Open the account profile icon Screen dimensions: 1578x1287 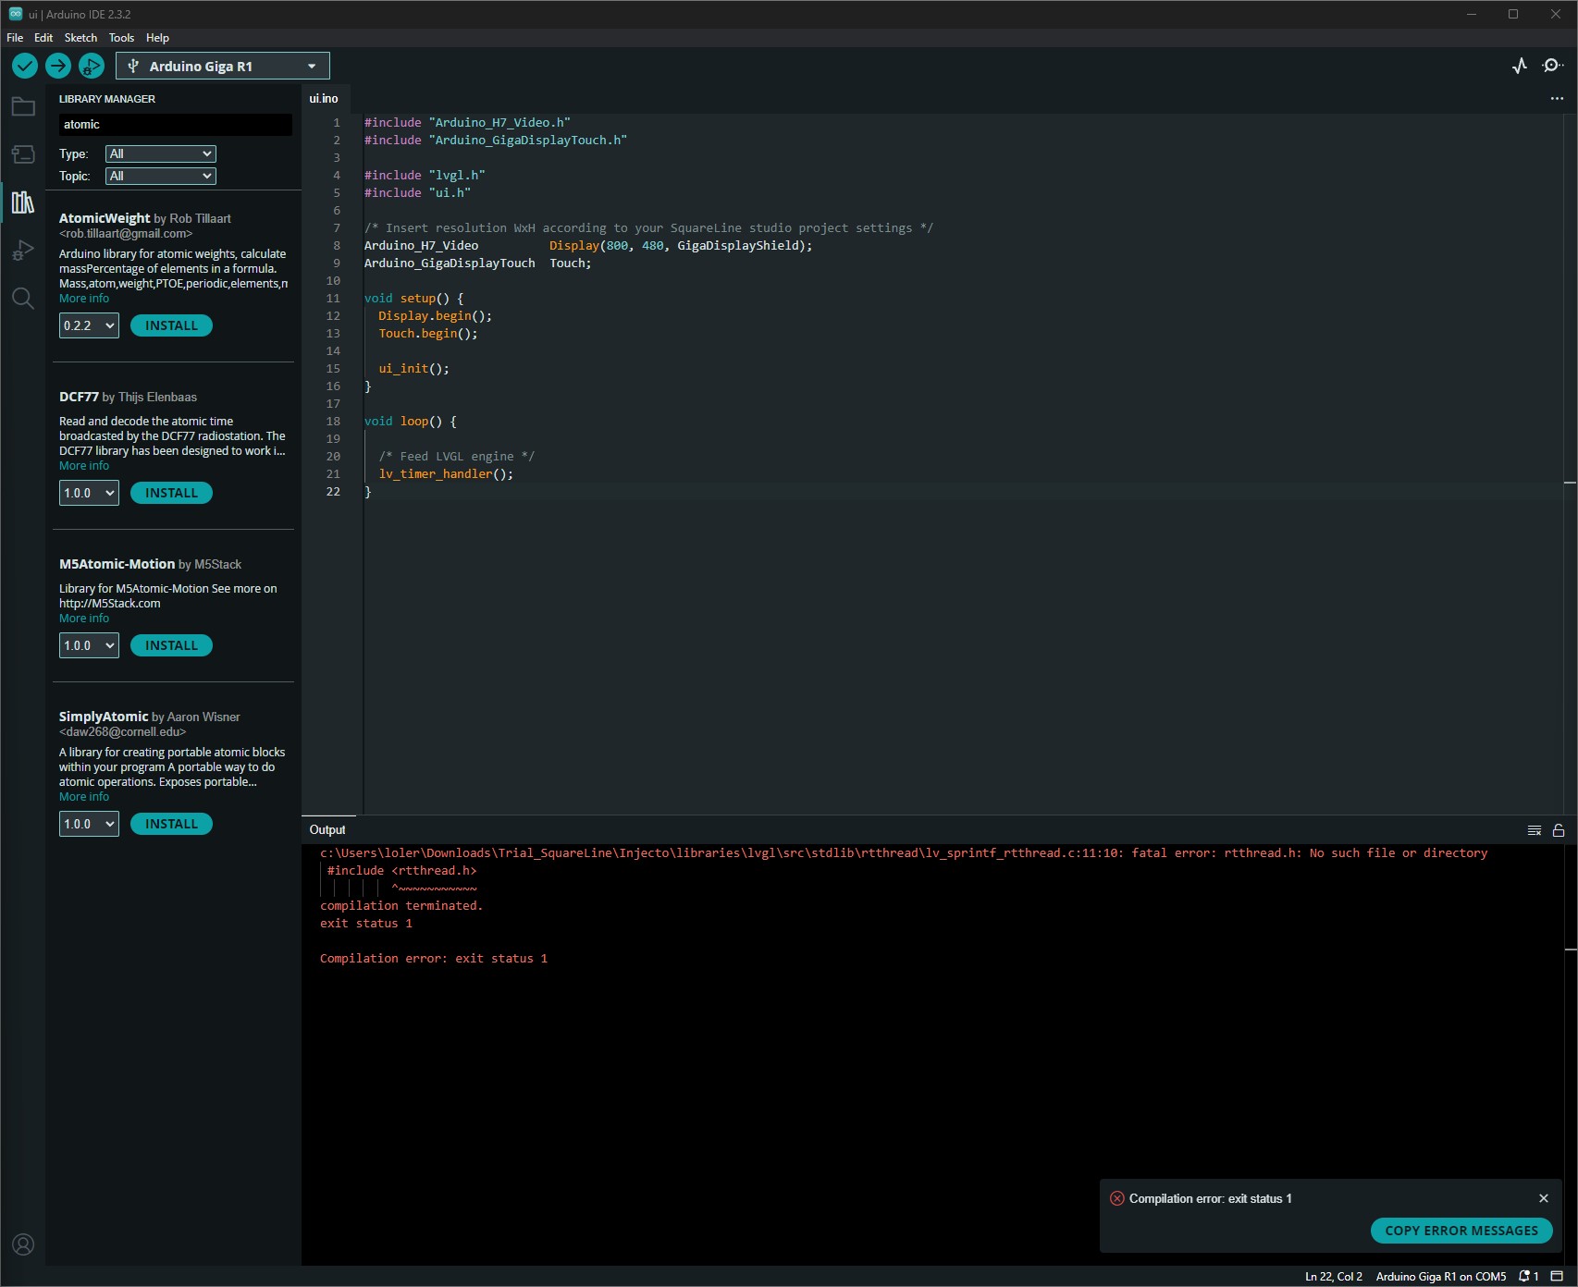coord(23,1244)
